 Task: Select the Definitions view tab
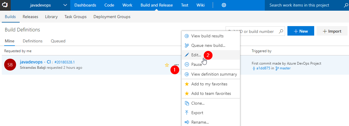tap(32, 41)
